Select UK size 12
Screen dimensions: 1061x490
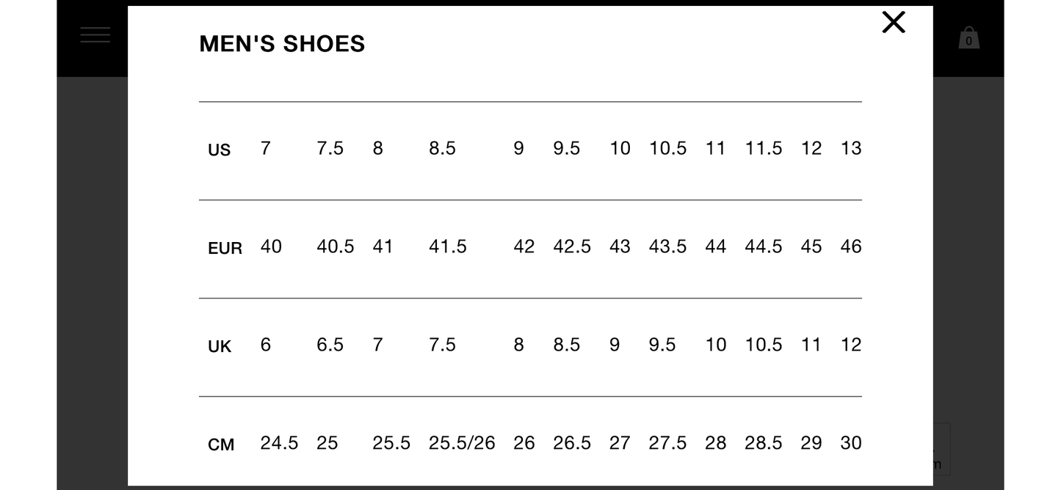850,345
